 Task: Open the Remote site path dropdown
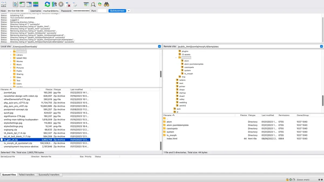point(321,46)
